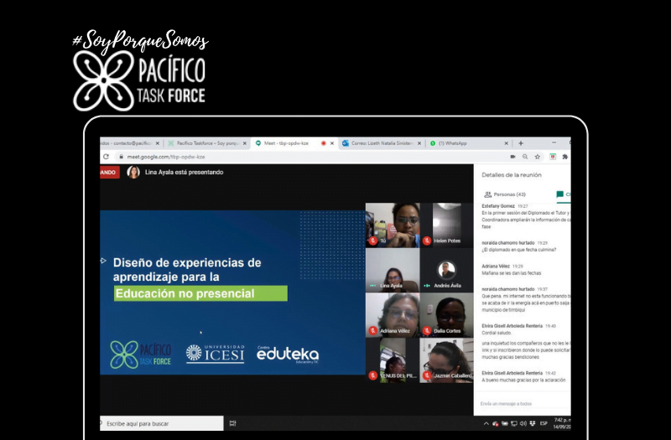Click Lina Ayala presenter avatar
Image resolution: width=671 pixels, height=440 pixels.
(x=133, y=172)
